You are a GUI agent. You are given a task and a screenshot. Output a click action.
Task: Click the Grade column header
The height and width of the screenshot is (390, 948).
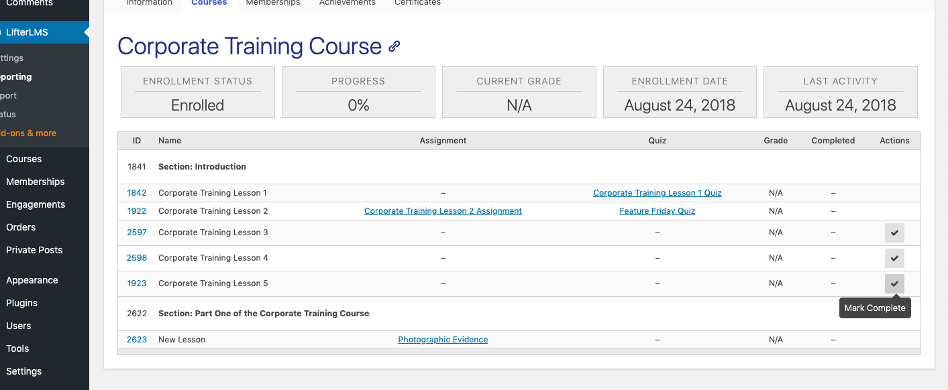click(776, 141)
